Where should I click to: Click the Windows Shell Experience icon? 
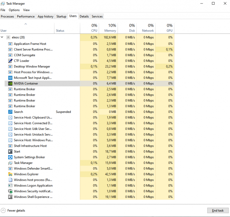click(x=10, y=197)
